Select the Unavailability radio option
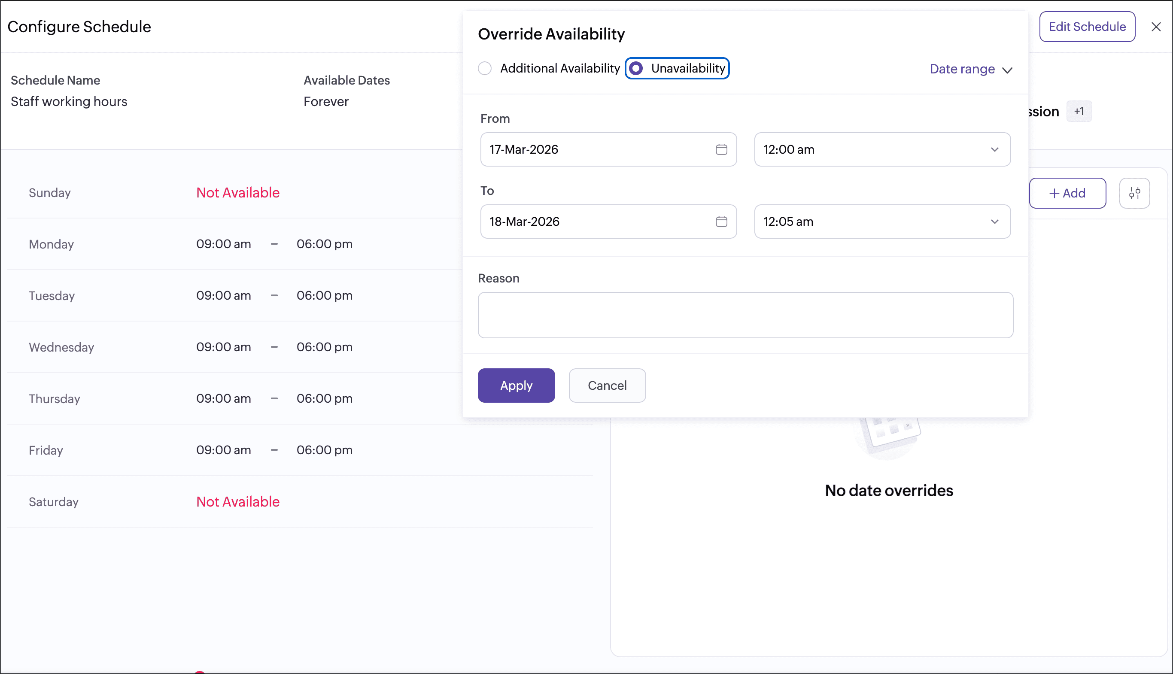The width and height of the screenshot is (1173, 674). 636,69
